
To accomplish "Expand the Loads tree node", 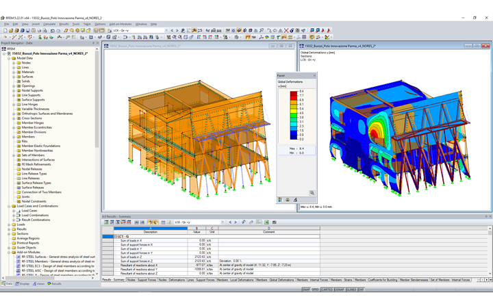I will 9,224.
